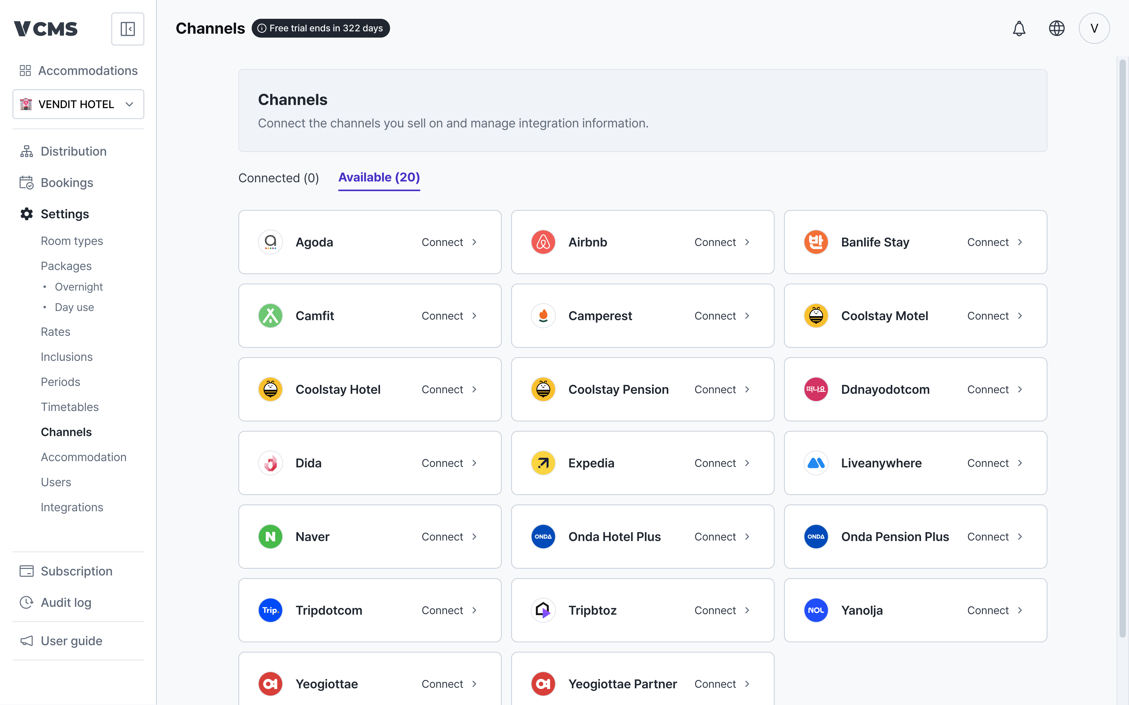The height and width of the screenshot is (705, 1129).
Task: Switch to the Connected (0) tab
Action: [x=279, y=178]
